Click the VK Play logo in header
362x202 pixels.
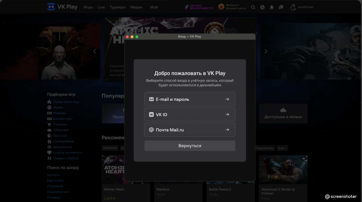[62, 7]
